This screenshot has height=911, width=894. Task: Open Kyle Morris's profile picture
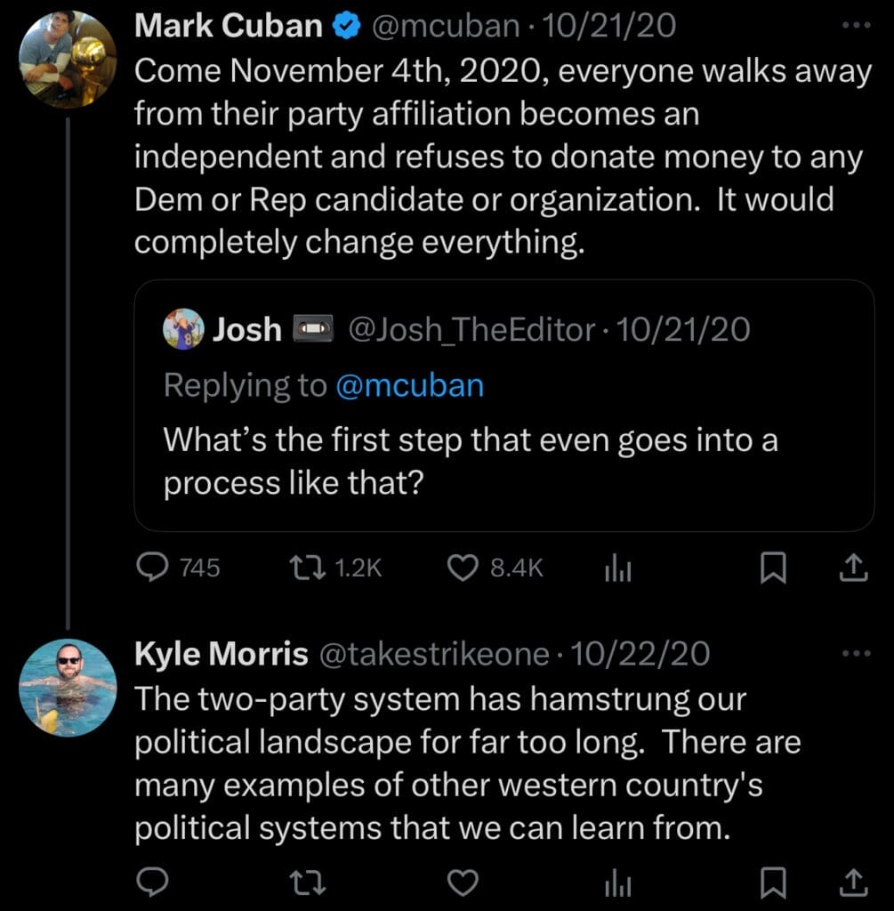tap(68, 688)
